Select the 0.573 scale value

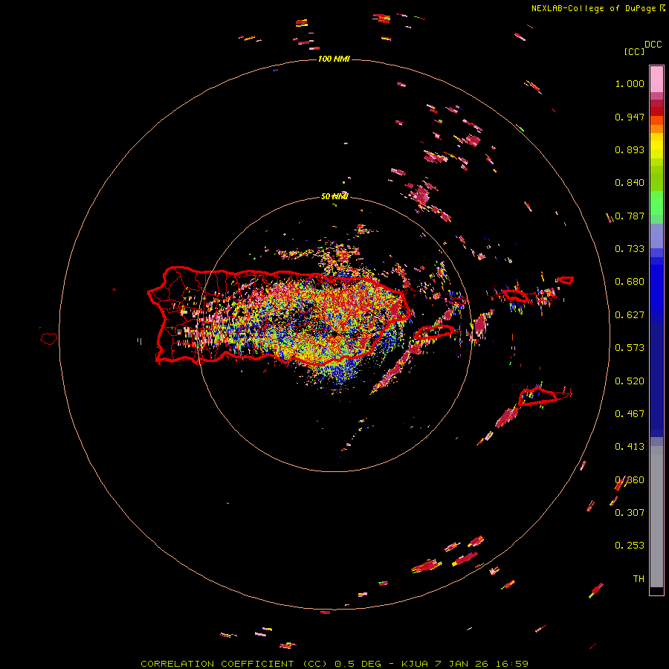630,348
